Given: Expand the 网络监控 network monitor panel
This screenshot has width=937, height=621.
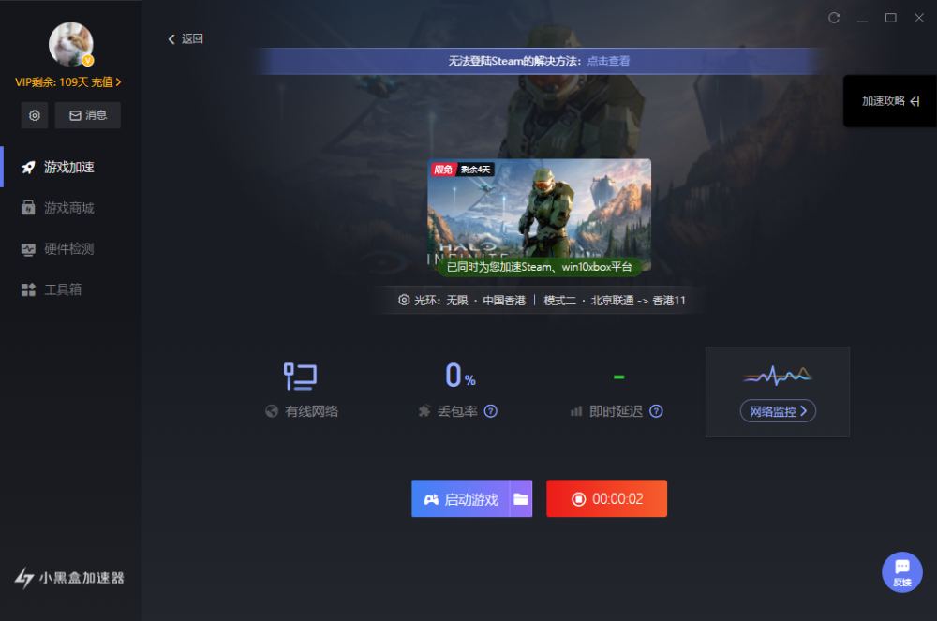Looking at the screenshot, I should coord(777,410).
